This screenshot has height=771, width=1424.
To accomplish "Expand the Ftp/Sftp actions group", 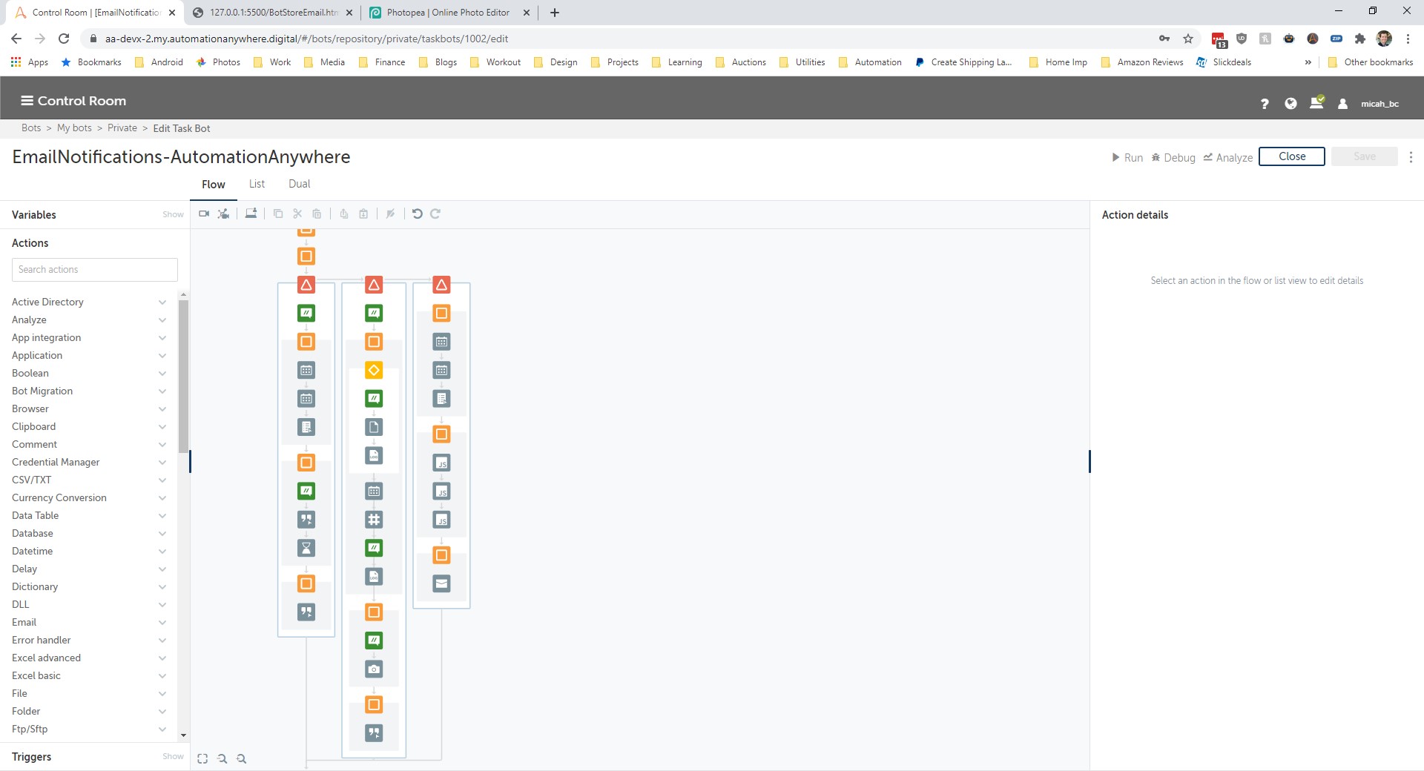I will tap(162, 729).
